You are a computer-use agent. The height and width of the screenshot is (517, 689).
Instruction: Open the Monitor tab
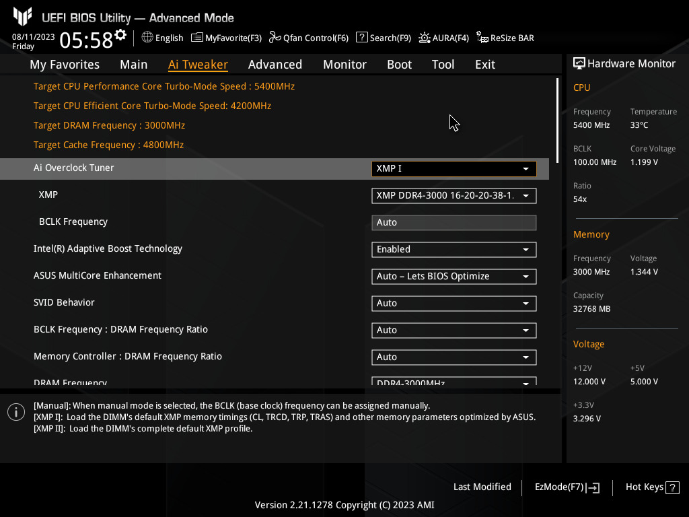coord(344,65)
